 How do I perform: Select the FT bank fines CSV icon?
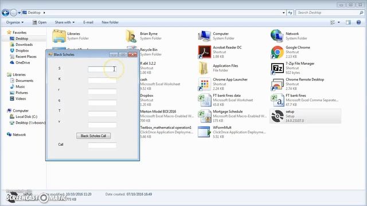coord(277,100)
